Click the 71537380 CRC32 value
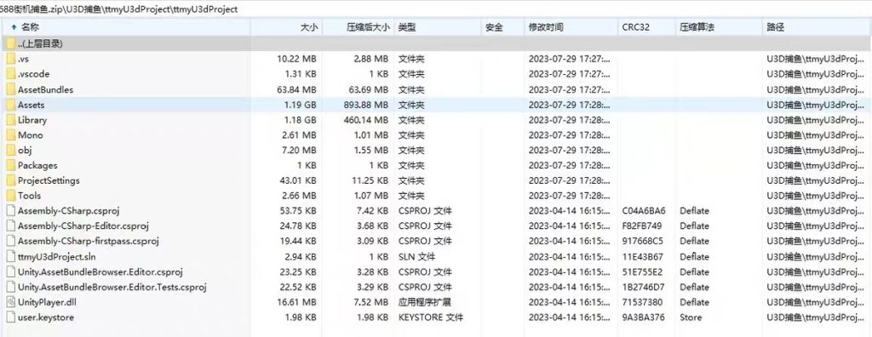This screenshot has height=337, width=872. click(x=643, y=302)
